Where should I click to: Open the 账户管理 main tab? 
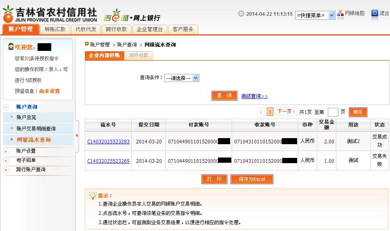point(21,29)
